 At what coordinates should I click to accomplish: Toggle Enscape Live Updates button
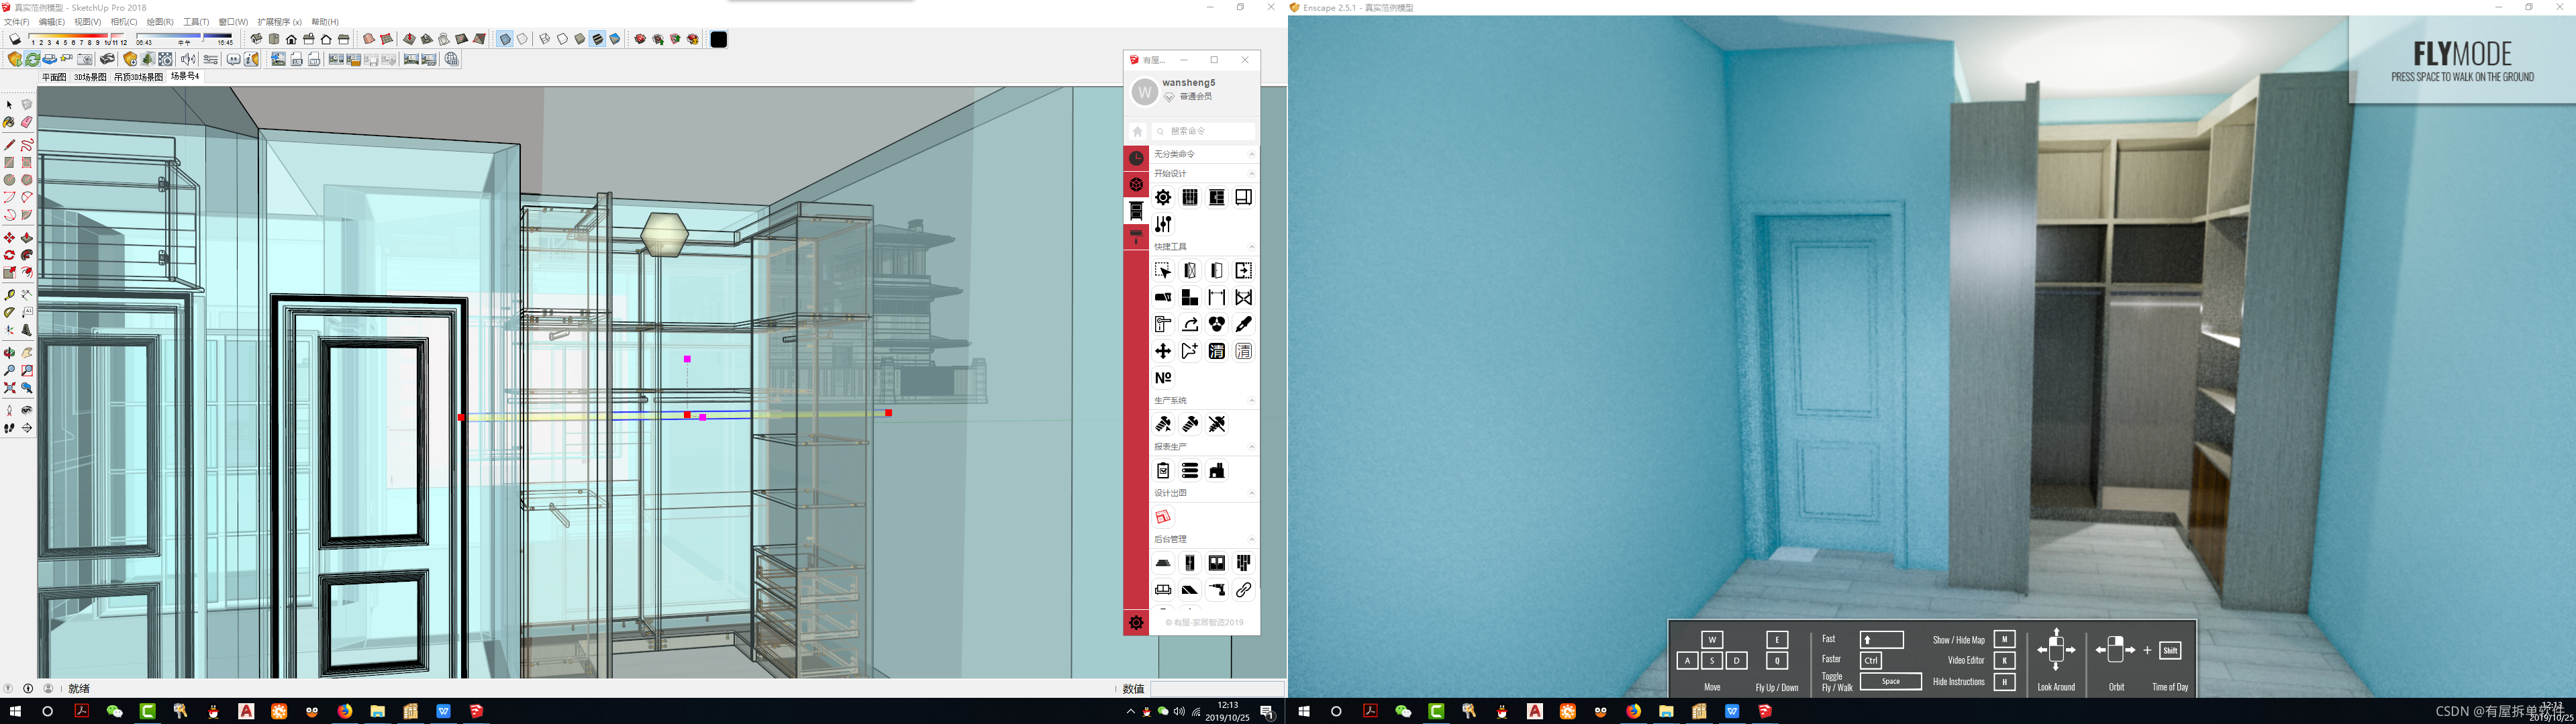(32, 59)
